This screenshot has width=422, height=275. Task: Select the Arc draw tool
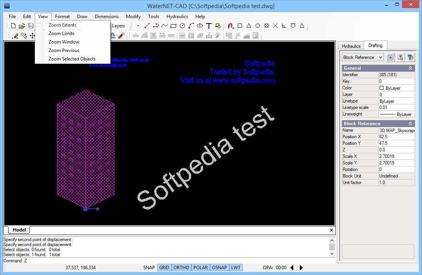click(191, 26)
